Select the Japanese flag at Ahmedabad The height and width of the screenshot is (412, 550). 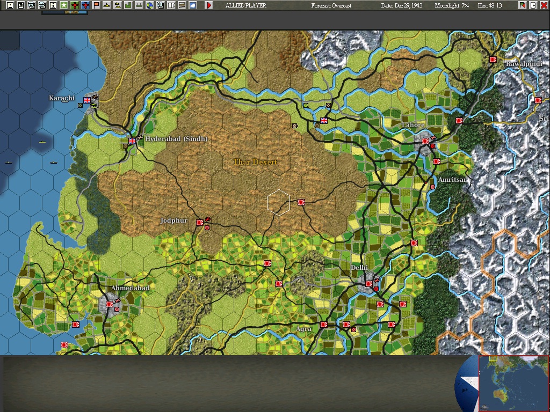(x=110, y=304)
